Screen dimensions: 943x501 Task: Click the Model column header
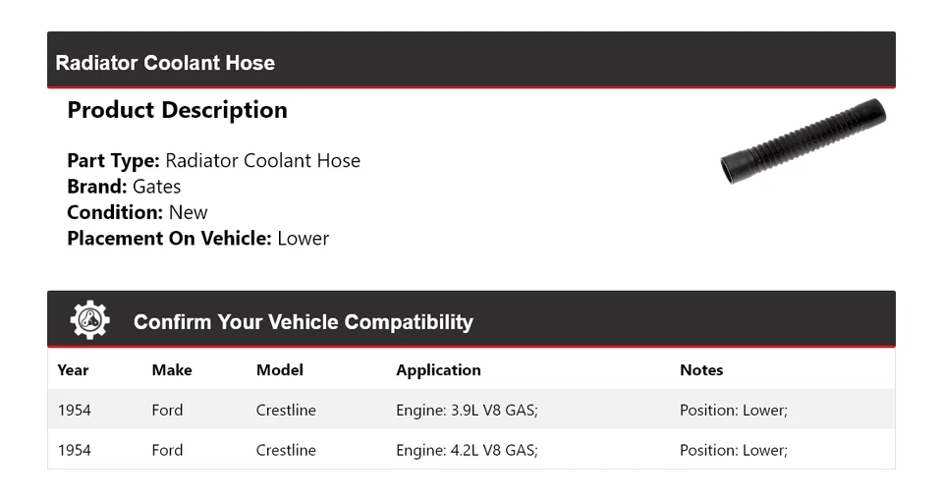pos(280,370)
